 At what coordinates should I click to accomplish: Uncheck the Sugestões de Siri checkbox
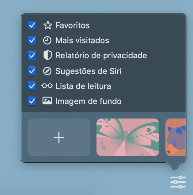click(32, 71)
